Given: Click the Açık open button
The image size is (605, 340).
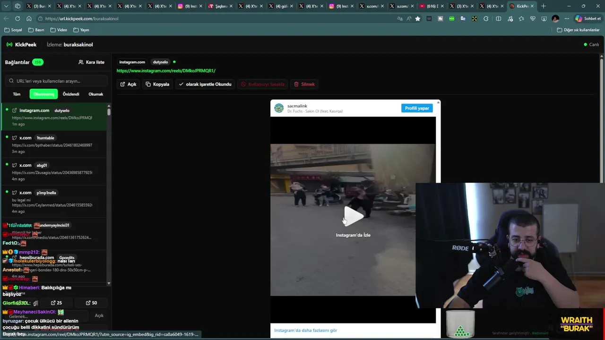Looking at the screenshot, I should click(x=128, y=84).
